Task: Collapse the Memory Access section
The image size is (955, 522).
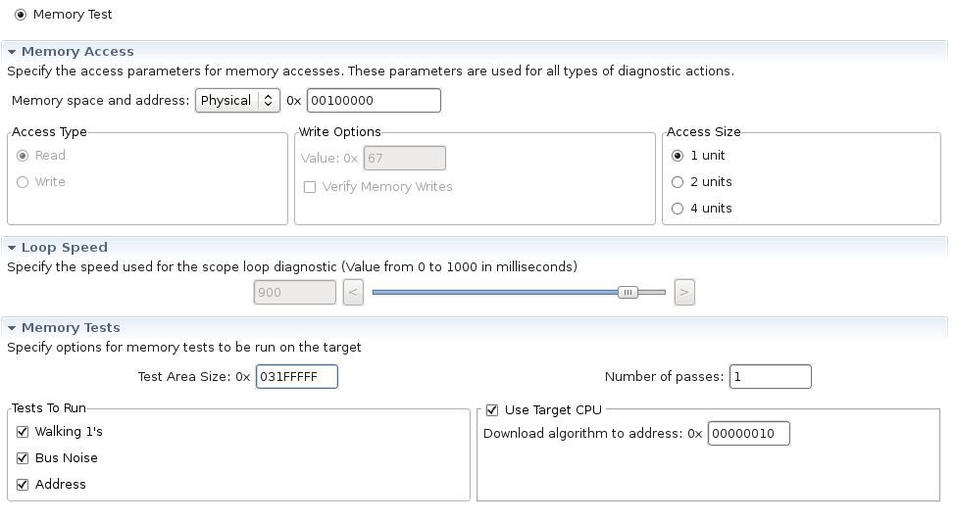Action: pyautogui.click(x=12, y=52)
